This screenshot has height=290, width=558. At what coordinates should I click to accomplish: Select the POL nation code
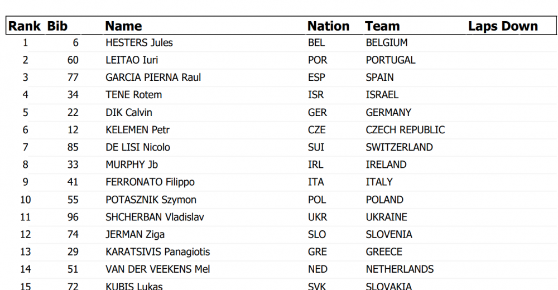[x=317, y=200]
